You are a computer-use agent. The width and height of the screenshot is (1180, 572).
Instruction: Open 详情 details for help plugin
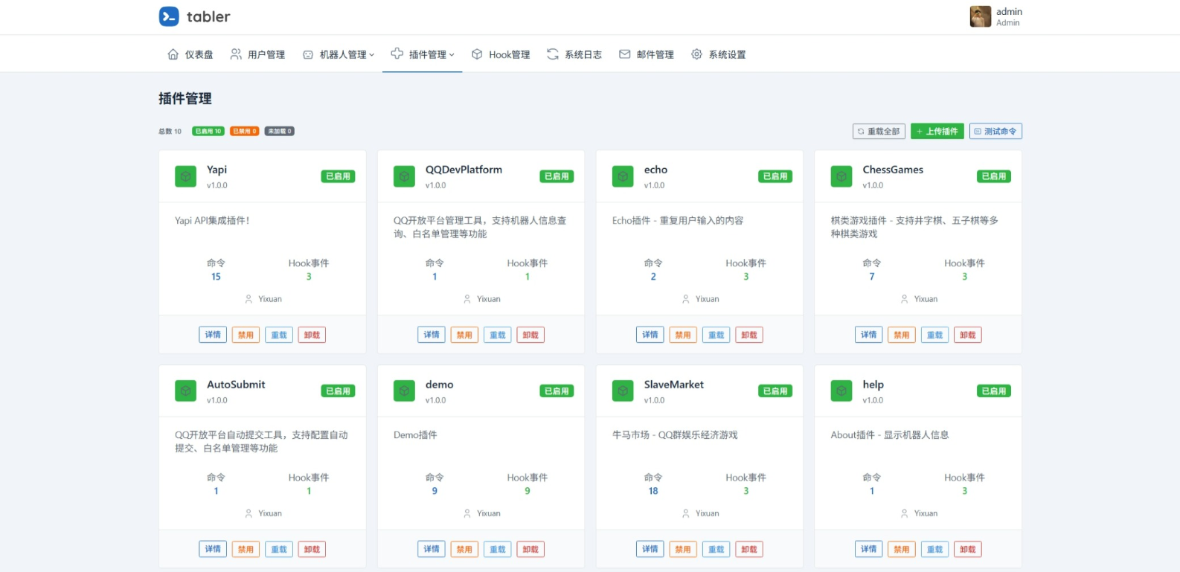pos(869,549)
